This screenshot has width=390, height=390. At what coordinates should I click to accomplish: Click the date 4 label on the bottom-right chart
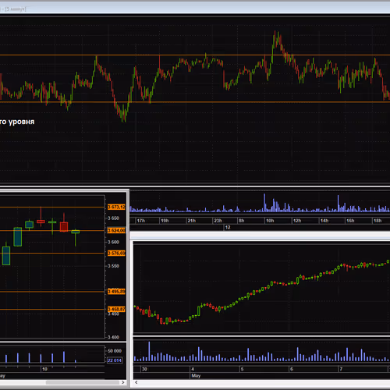pos(193,369)
